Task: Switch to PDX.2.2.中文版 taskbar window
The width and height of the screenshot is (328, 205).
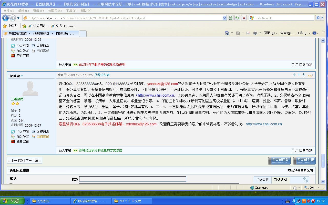Action: click(x=132, y=201)
